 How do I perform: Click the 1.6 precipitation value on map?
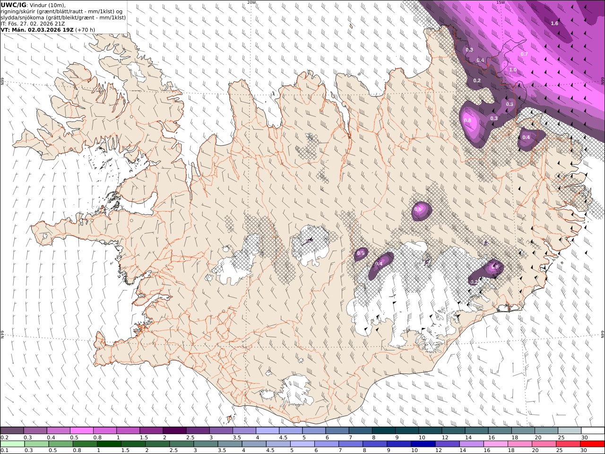click(x=554, y=23)
